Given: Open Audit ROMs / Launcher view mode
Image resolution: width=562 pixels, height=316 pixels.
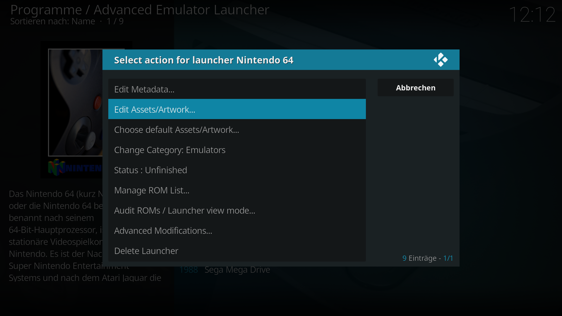Looking at the screenshot, I should (x=237, y=210).
